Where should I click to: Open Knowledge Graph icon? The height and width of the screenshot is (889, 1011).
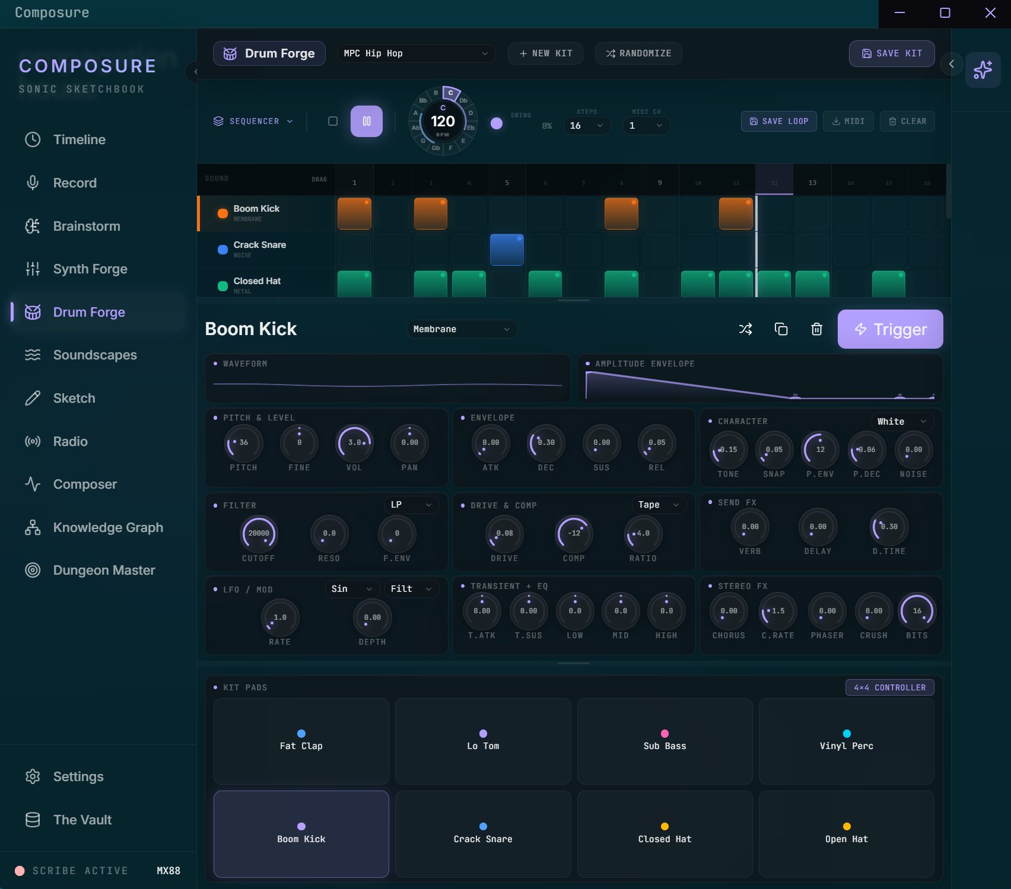click(33, 527)
